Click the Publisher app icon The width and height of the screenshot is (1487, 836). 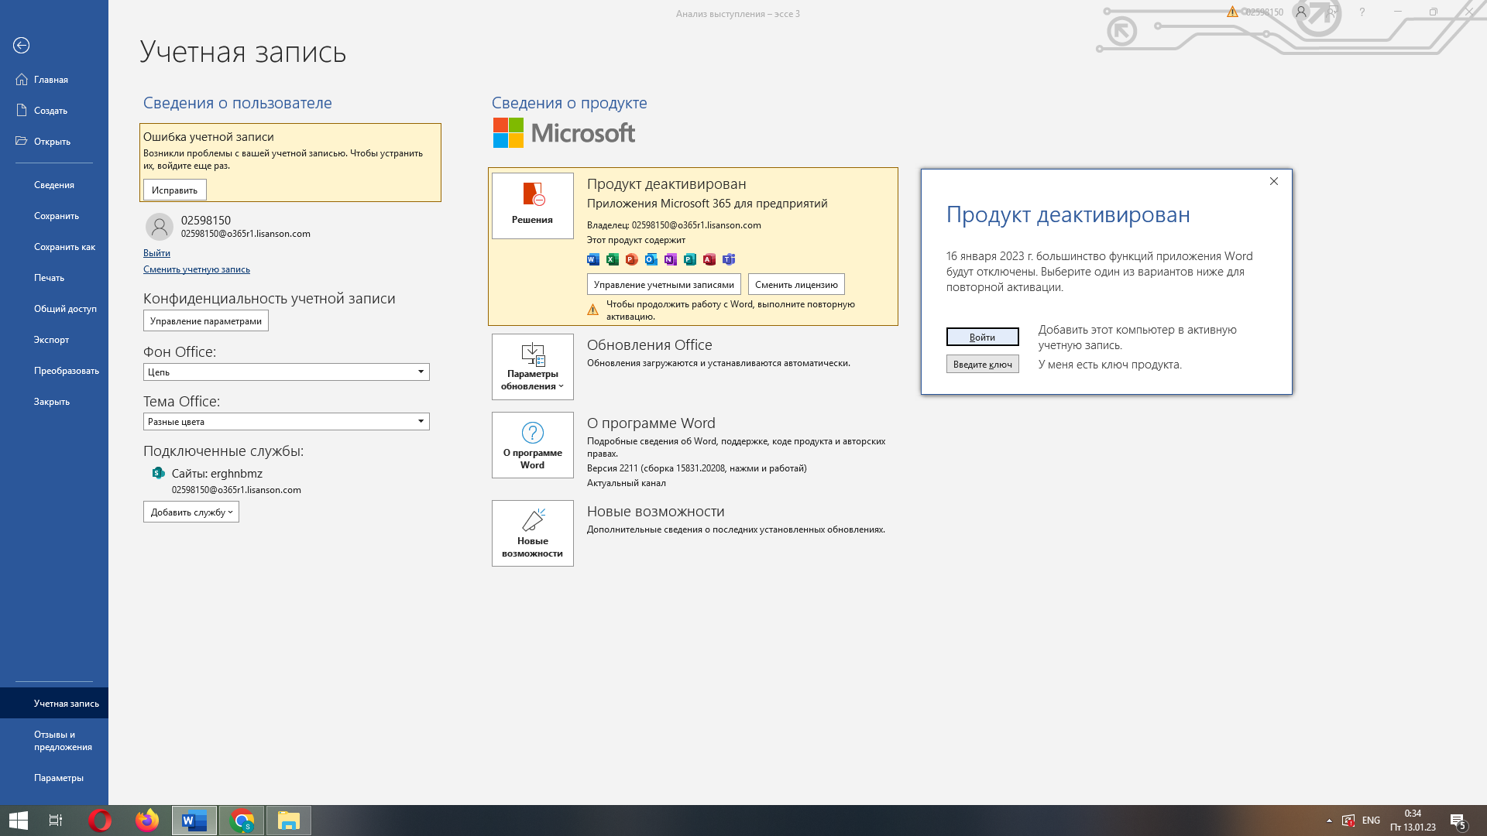[690, 259]
